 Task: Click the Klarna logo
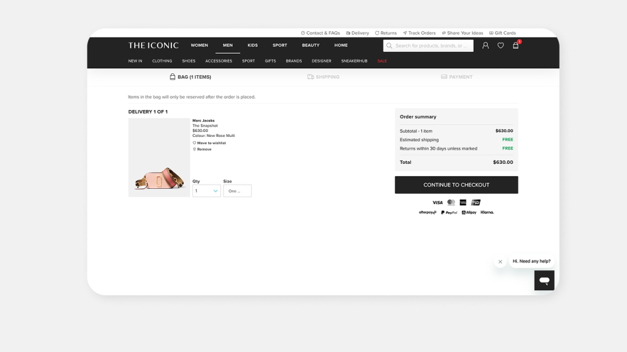pos(487,212)
